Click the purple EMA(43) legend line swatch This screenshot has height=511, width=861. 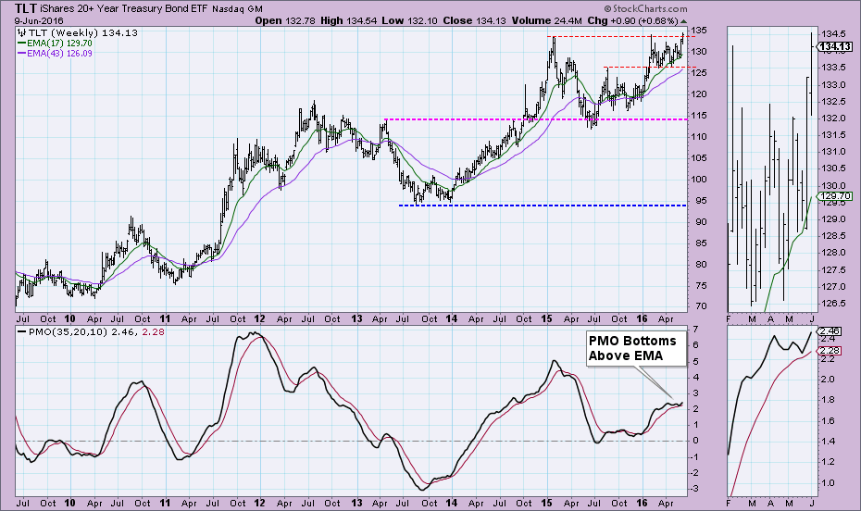pos(21,54)
